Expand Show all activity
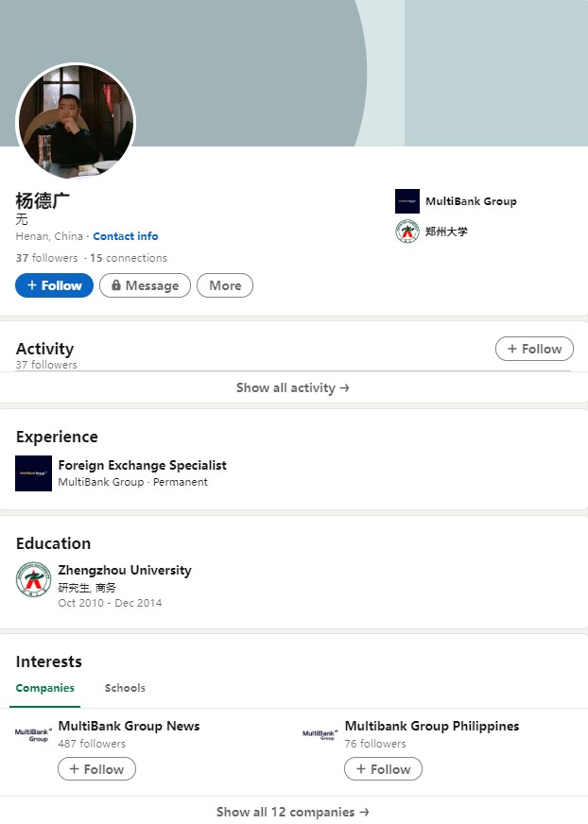The image size is (588, 824). [x=293, y=387]
